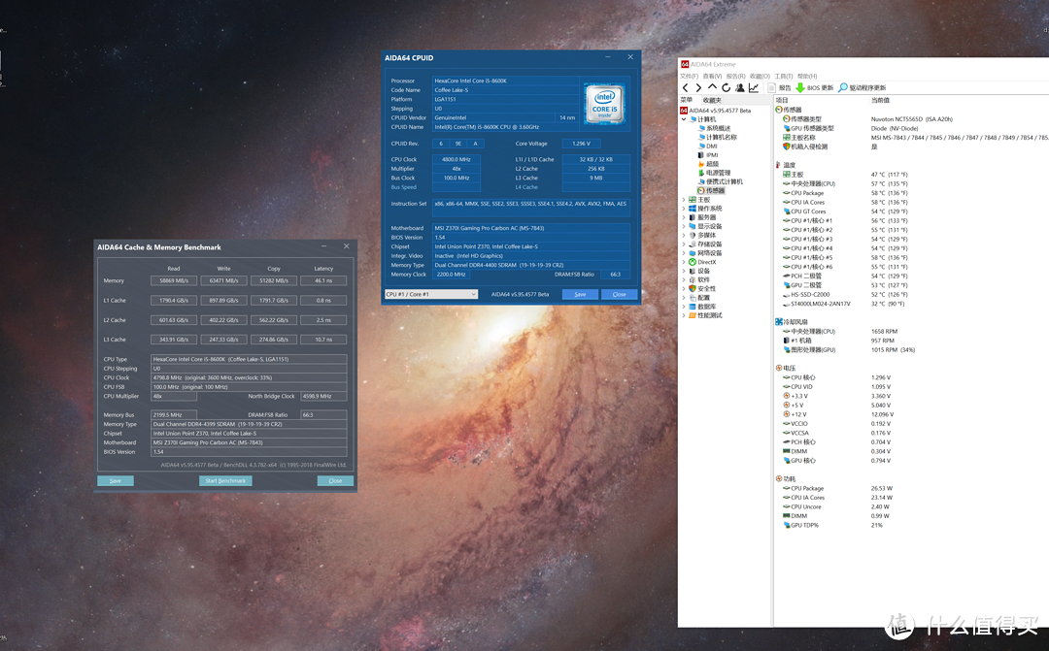Click Close in Cache & Memory Benchmark
Screen dimensions: 1049x651
pos(335,480)
